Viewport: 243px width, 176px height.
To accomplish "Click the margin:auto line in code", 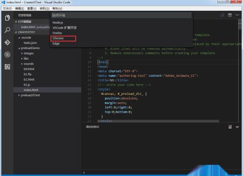I will tap(116, 103).
